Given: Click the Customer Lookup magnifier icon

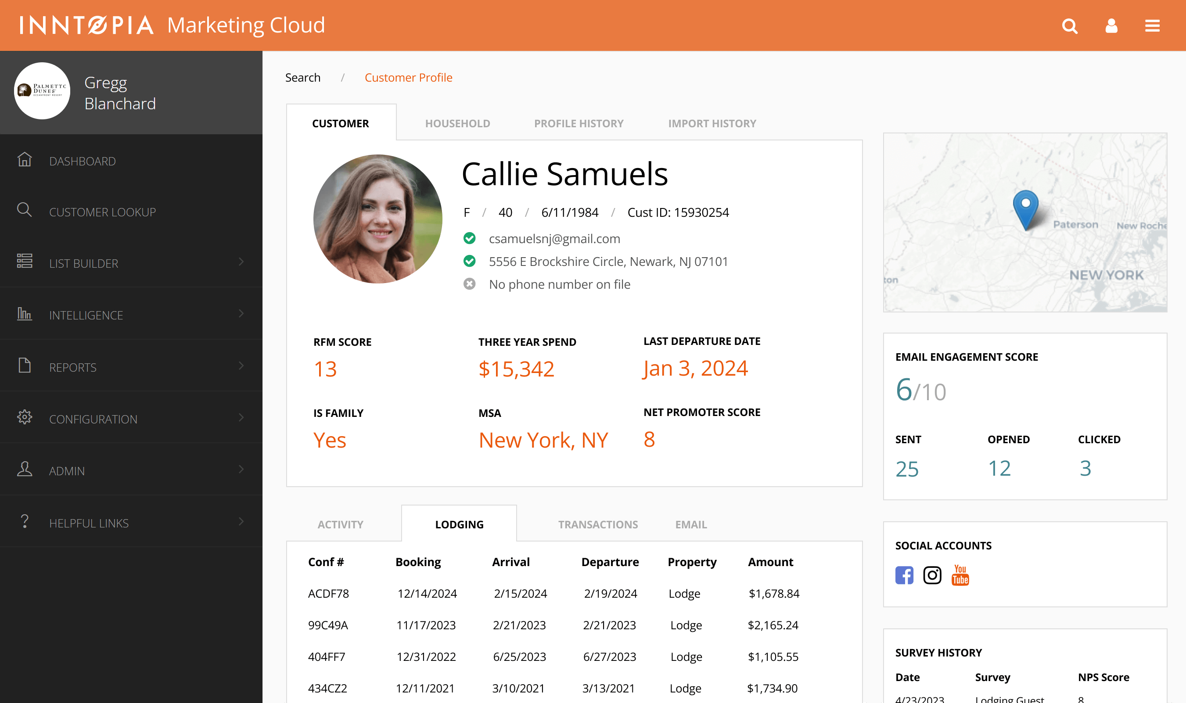Looking at the screenshot, I should [x=25, y=211].
